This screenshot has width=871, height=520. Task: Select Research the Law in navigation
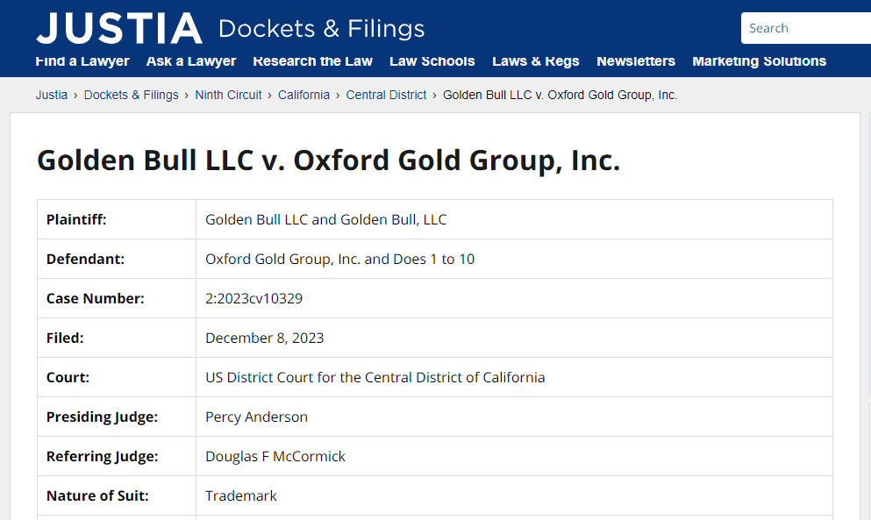(x=312, y=61)
